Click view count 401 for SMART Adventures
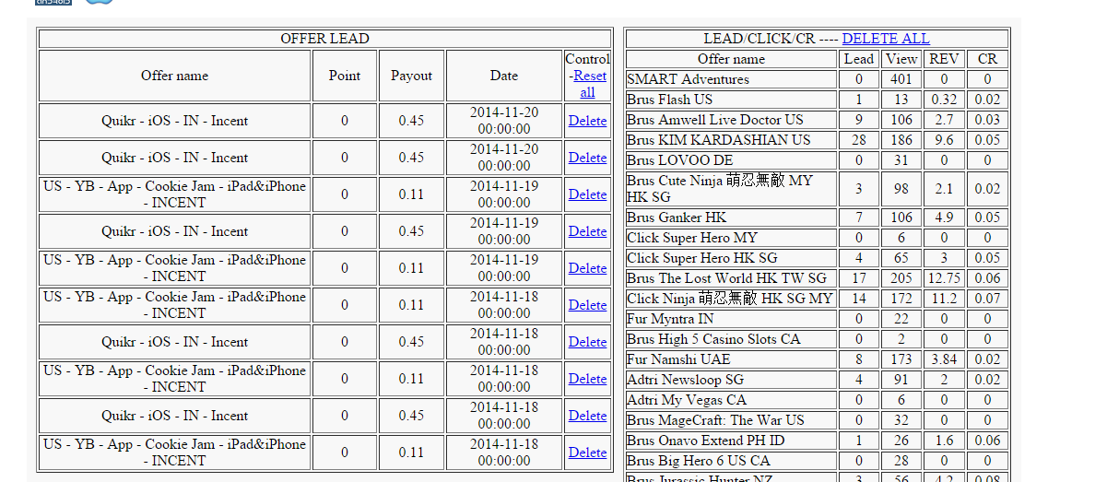This screenshot has width=1107, height=482. pos(901,79)
